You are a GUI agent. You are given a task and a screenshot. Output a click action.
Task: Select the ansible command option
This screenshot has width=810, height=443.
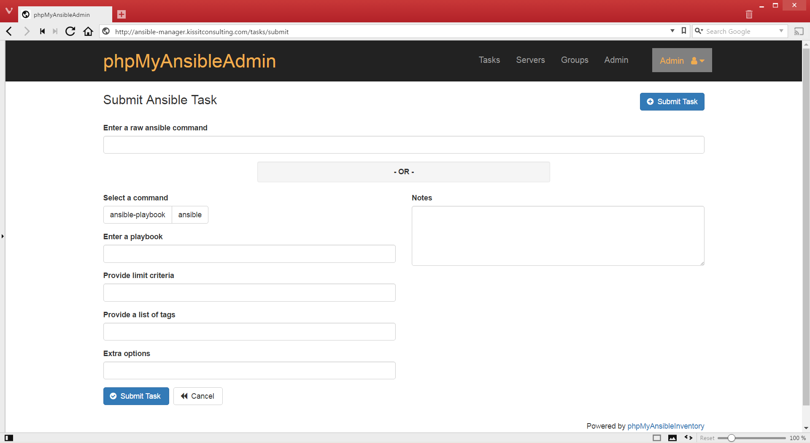(190, 215)
